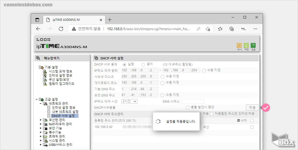298x150 pixels.
Task: Expand the 트래픽 관리 node
Action: tap(41, 136)
